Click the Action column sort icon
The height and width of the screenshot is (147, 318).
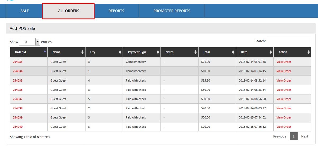(308, 52)
